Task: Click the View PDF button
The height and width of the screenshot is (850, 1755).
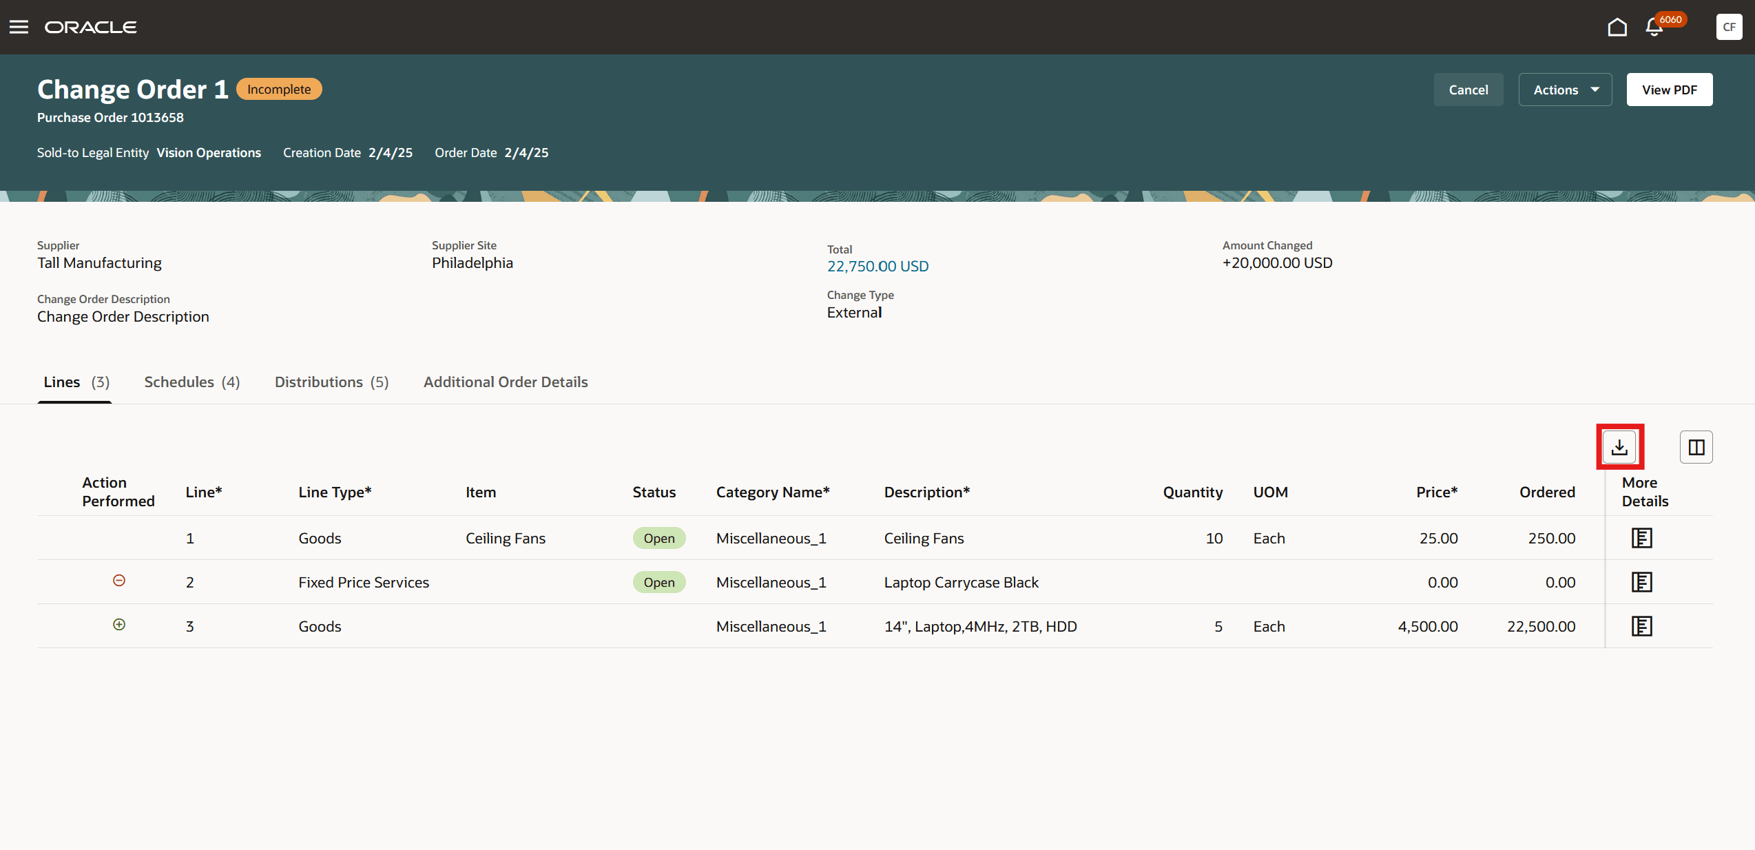Action: coord(1669,90)
